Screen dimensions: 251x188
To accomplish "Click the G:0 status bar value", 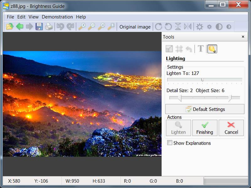I will click(153, 181).
